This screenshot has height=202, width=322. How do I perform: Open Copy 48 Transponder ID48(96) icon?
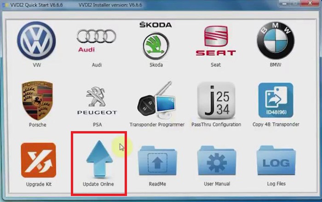point(276,100)
